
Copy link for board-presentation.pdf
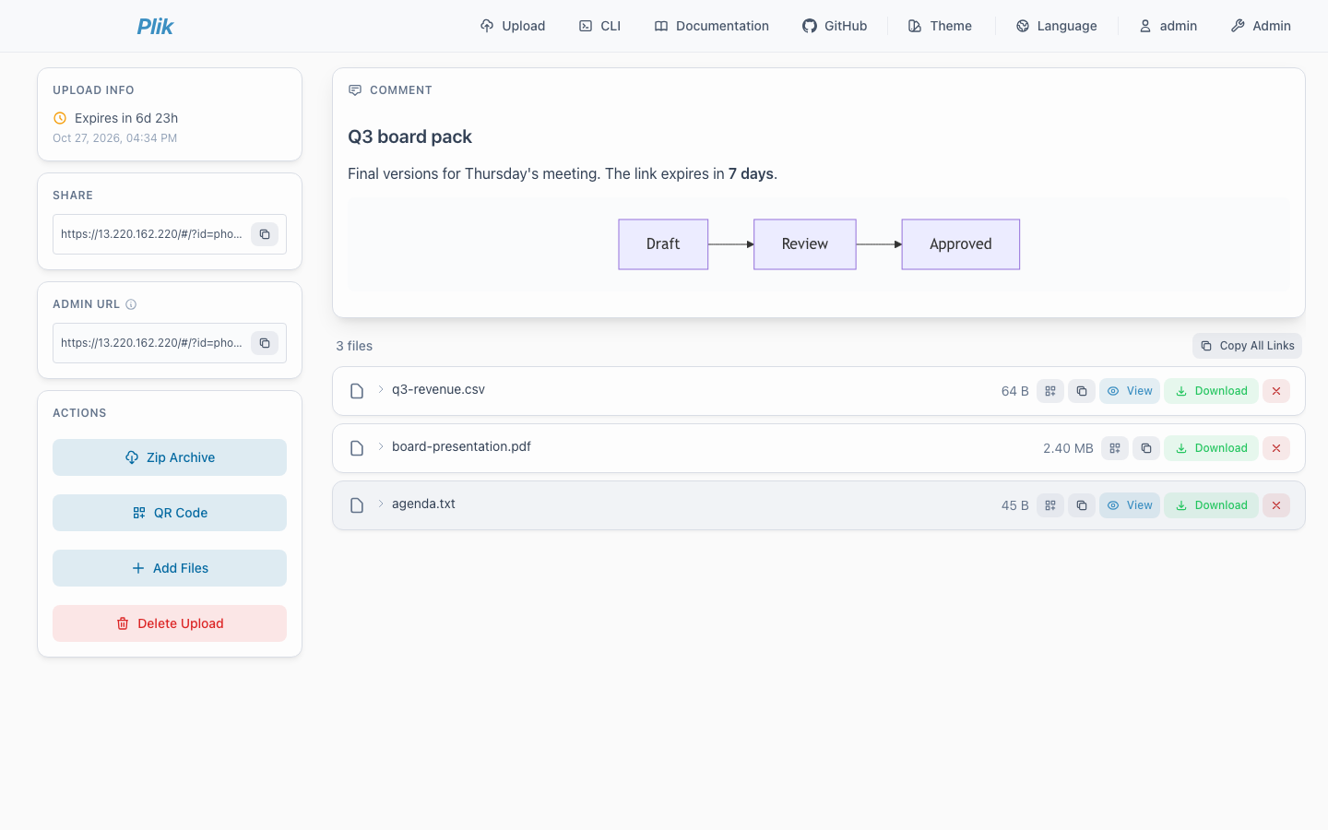(1146, 448)
